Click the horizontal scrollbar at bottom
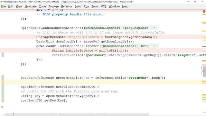 point(77,114)
